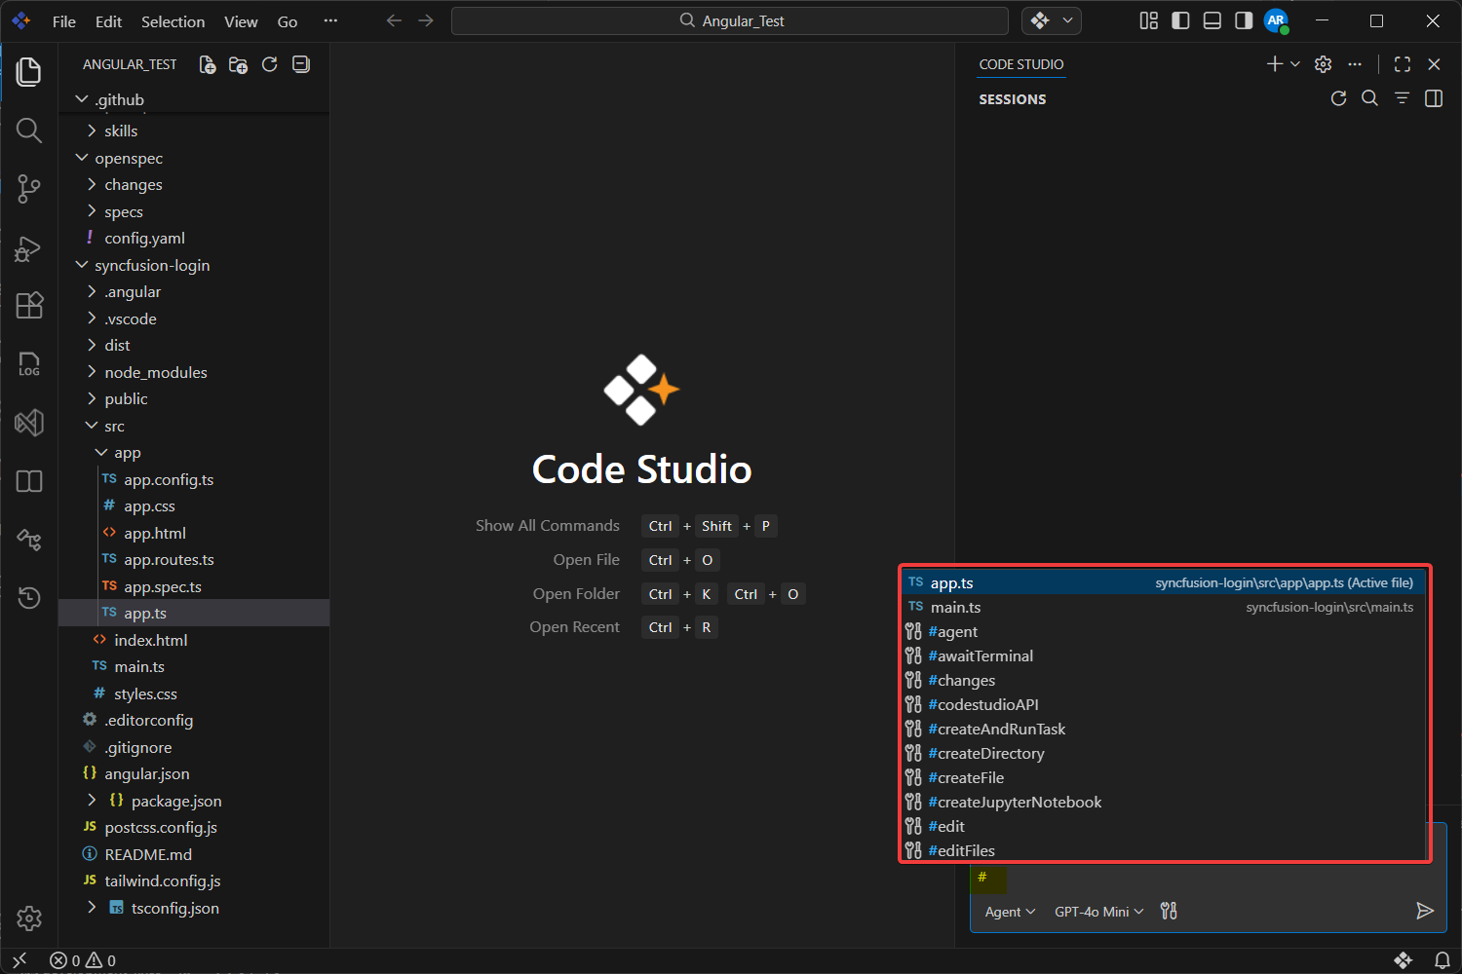Image resolution: width=1462 pixels, height=974 pixels.
Task: Open the Run and Debug panel
Action: pos(28,247)
